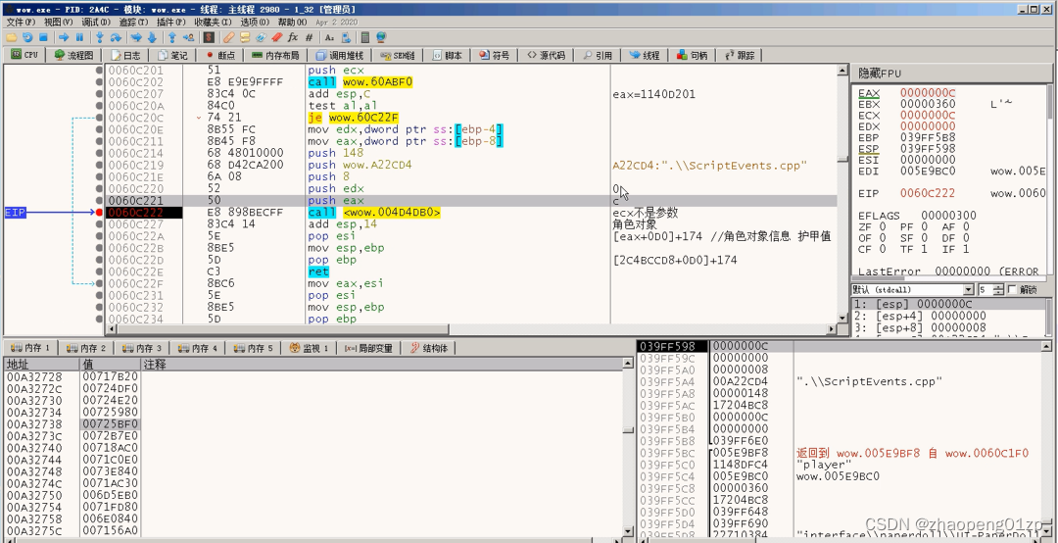Screen dimensions: 1058x543
Task: Open variables with the # icon
Action: click(x=309, y=37)
